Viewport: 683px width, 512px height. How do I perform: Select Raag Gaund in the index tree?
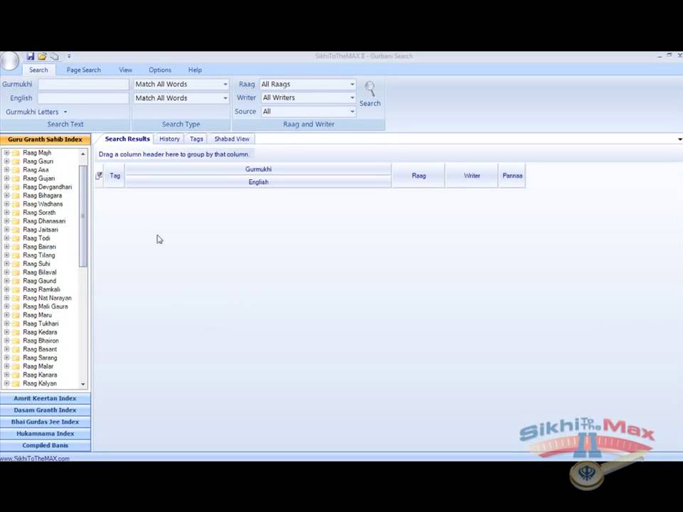tap(40, 281)
